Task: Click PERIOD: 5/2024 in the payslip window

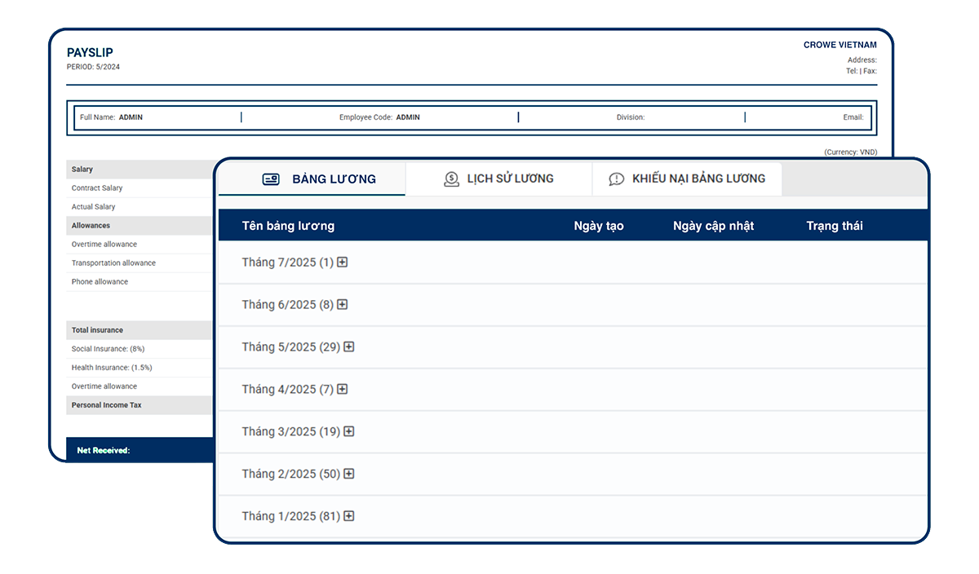Action: (93, 67)
